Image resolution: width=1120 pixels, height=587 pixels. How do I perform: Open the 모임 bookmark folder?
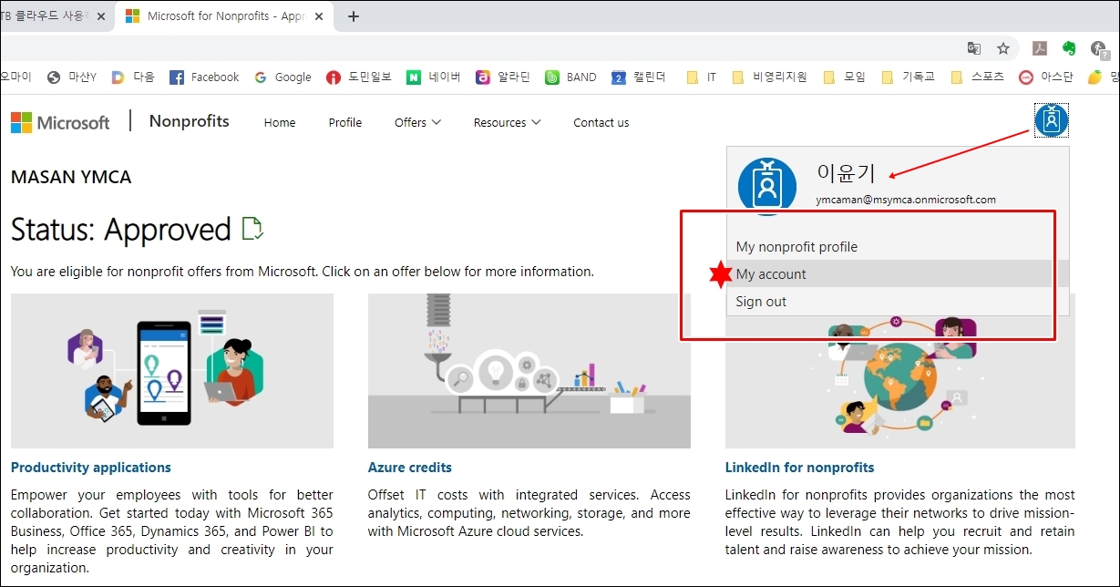844,77
